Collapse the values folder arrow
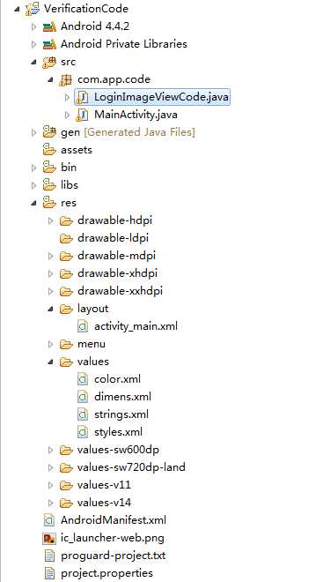The height and width of the screenshot is (582, 323). [51, 362]
